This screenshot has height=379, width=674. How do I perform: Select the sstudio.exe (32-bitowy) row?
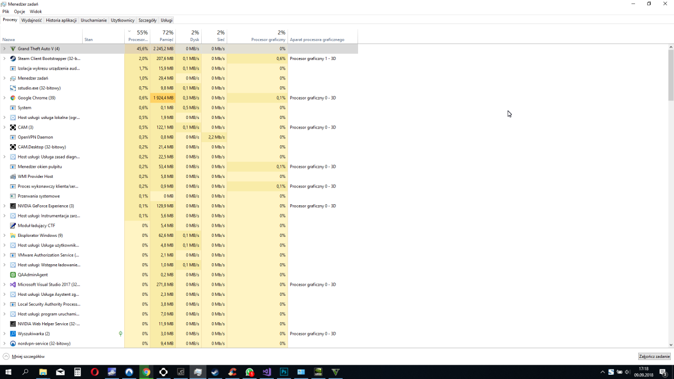point(179,88)
